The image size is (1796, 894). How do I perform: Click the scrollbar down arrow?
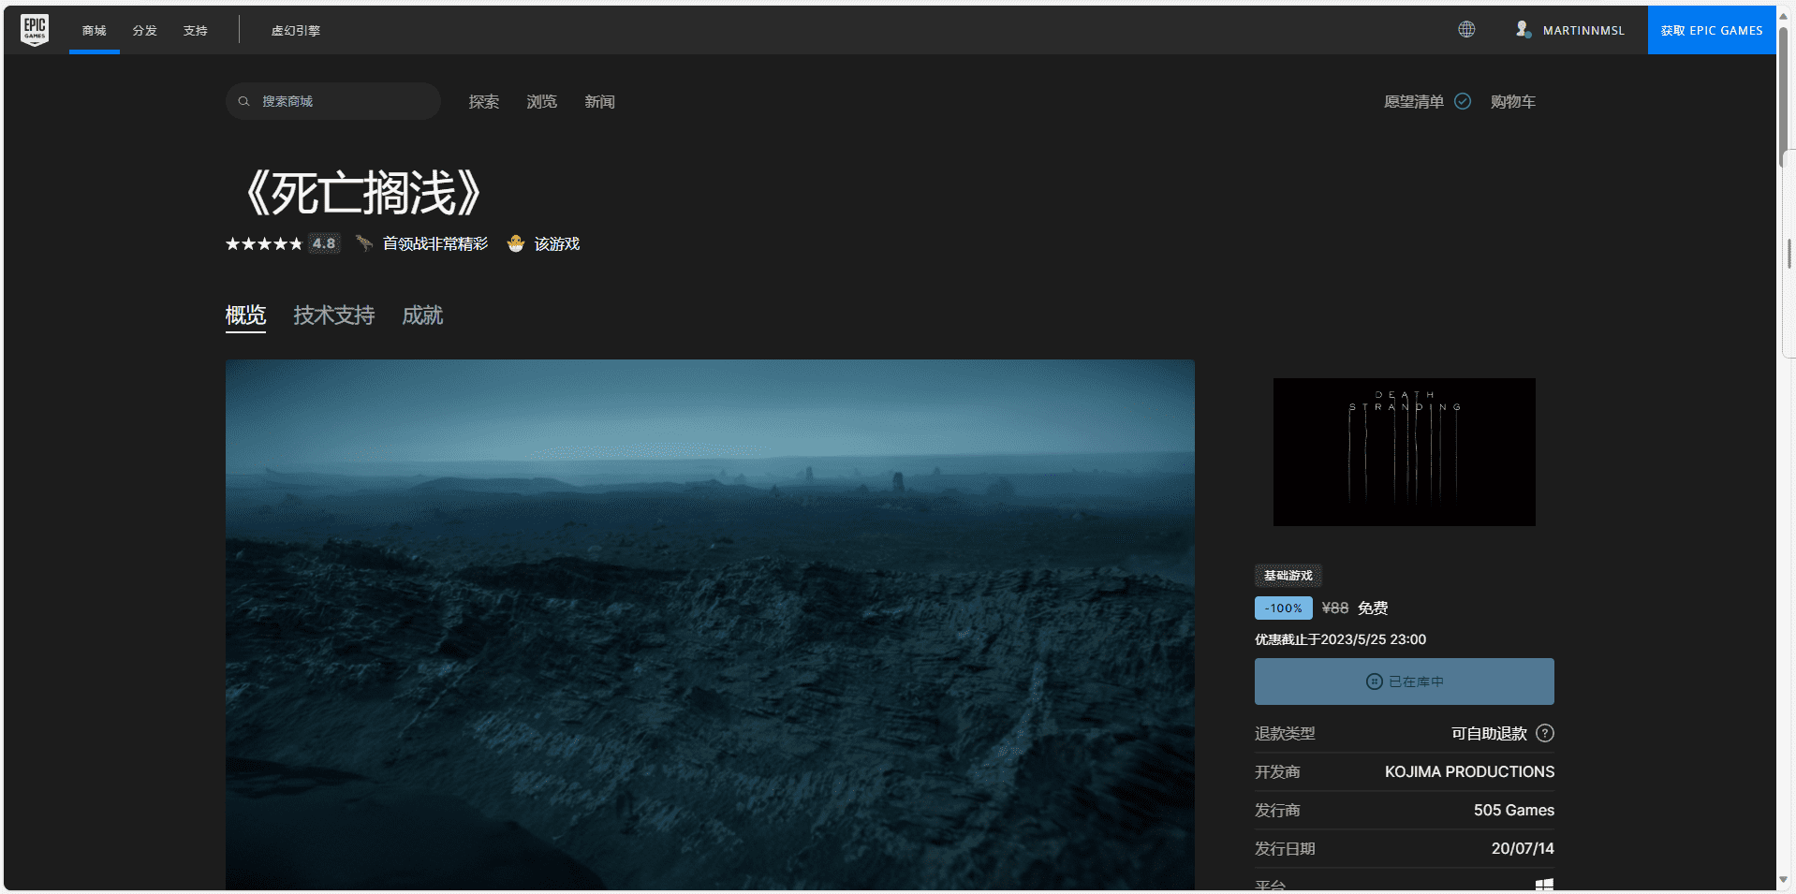click(1784, 880)
